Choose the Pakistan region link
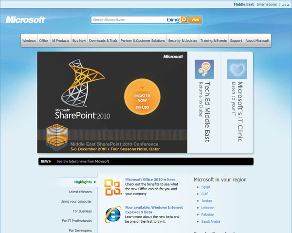The height and width of the screenshot is (233, 292). coord(208,215)
